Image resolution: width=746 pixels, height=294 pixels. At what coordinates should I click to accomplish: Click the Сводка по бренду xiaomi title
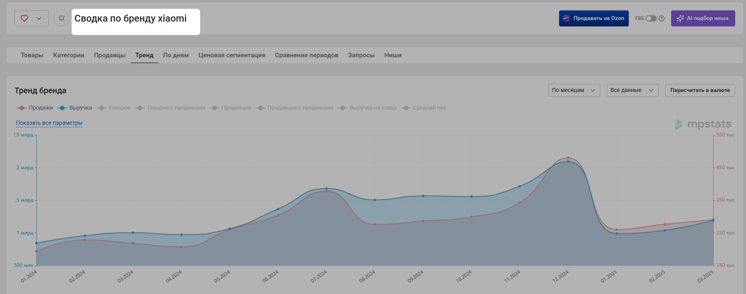tap(130, 18)
